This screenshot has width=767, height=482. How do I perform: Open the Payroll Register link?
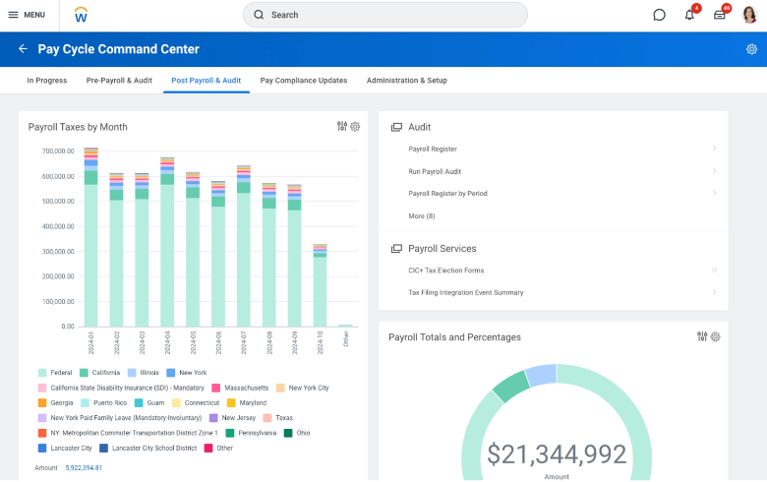433,149
